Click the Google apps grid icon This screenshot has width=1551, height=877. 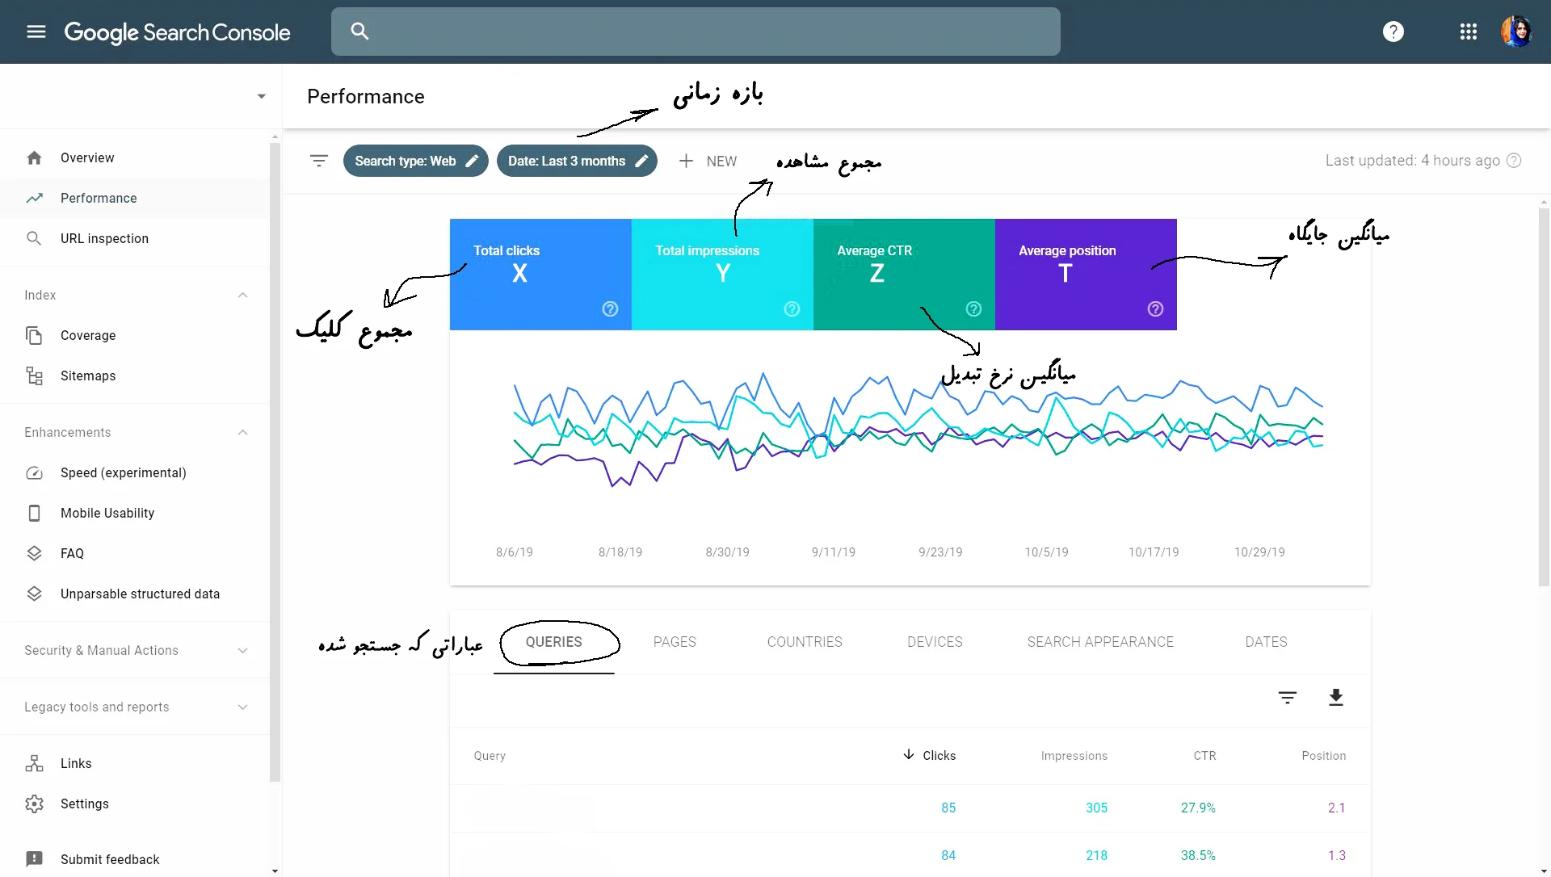(x=1468, y=31)
